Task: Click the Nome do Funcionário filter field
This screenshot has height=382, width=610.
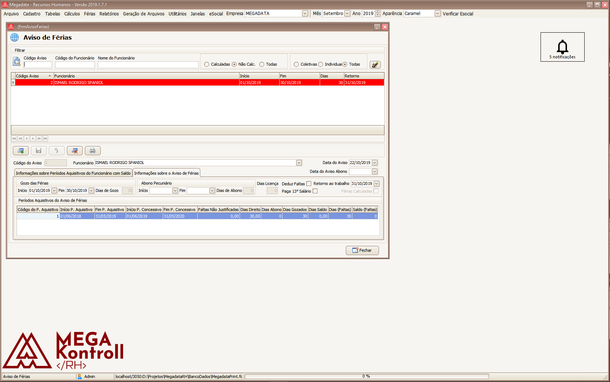Action: point(148,65)
